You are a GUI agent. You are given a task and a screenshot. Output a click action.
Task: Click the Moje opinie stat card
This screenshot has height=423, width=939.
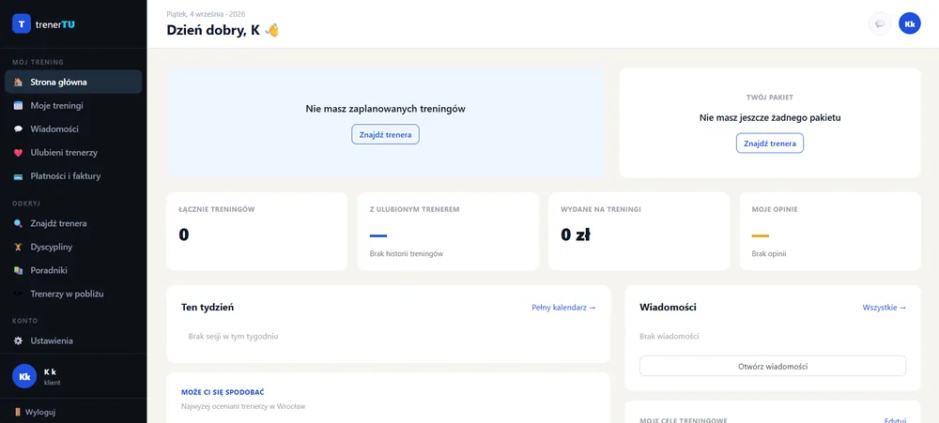(830, 231)
